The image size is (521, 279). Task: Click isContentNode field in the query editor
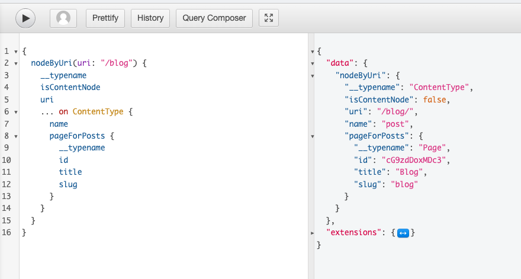click(x=70, y=88)
